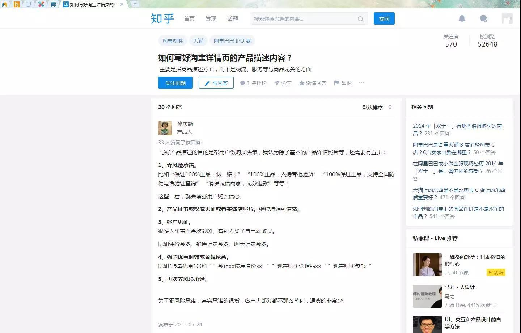The width and height of the screenshot is (521, 333).
Task: Click the 提问 button
Action: (384, 19)
